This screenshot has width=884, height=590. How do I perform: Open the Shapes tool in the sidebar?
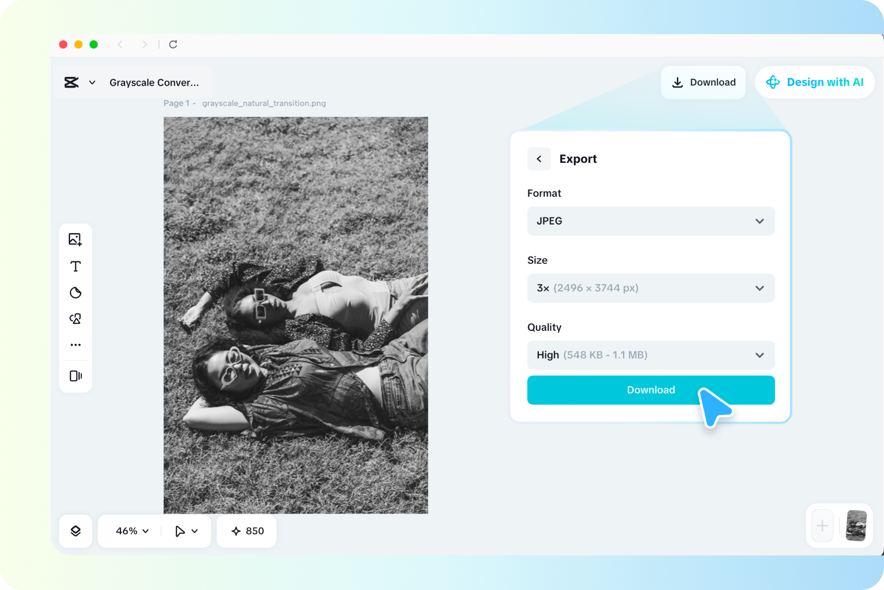pos(75,293)
